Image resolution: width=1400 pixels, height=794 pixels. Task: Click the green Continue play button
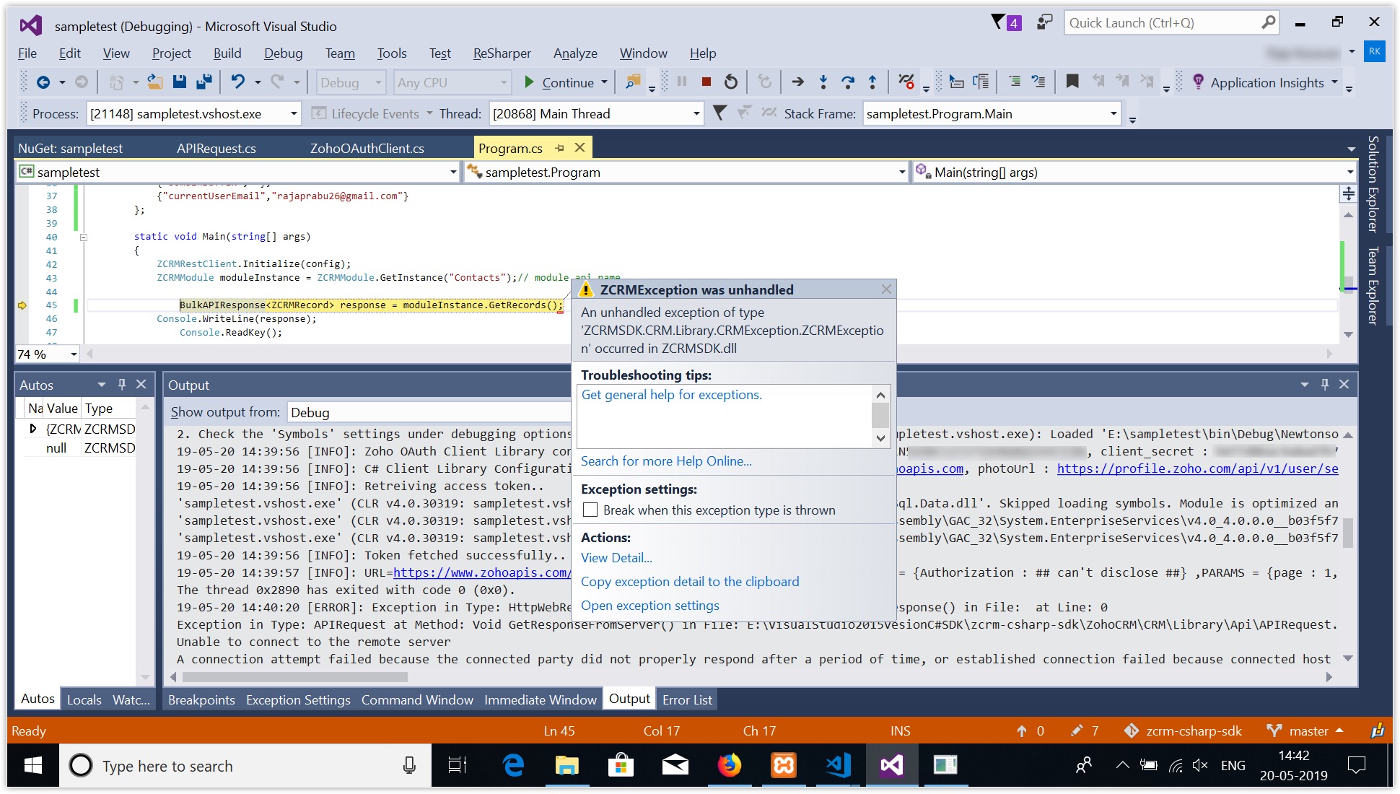click(529, 82)
